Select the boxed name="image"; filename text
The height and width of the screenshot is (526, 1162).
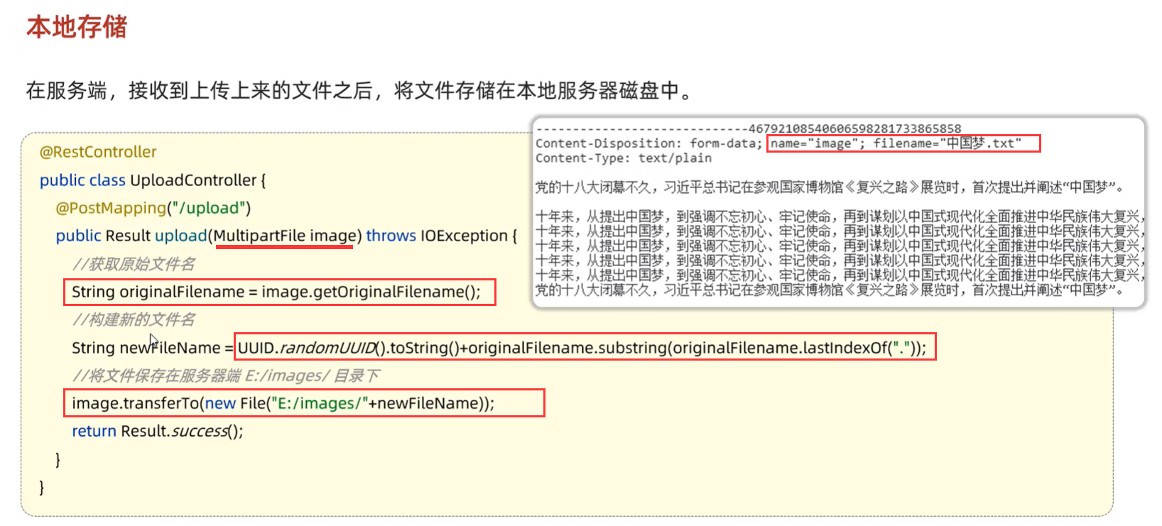(x=903, y=143)
